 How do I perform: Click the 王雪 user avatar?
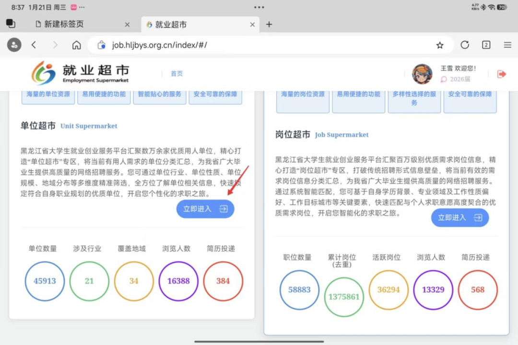(x=422, y=74)
